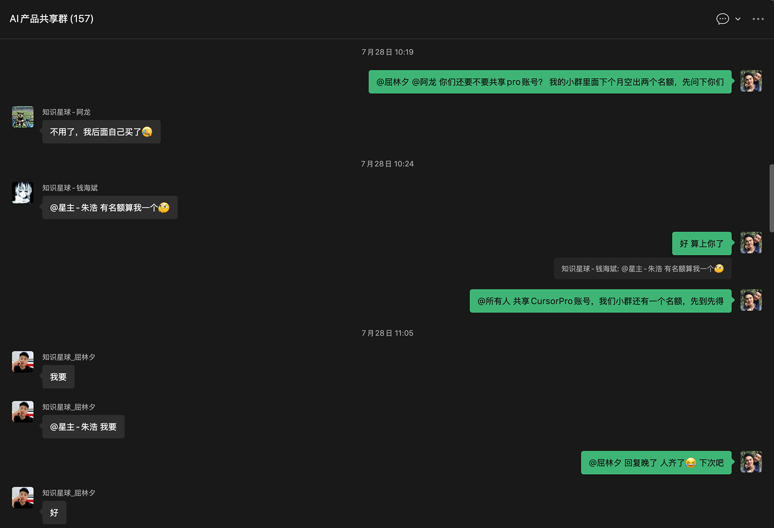Viewport: 774px width, 528px height.
Task: Click 钱海斌's anime avatar
Action: [23, 192]
